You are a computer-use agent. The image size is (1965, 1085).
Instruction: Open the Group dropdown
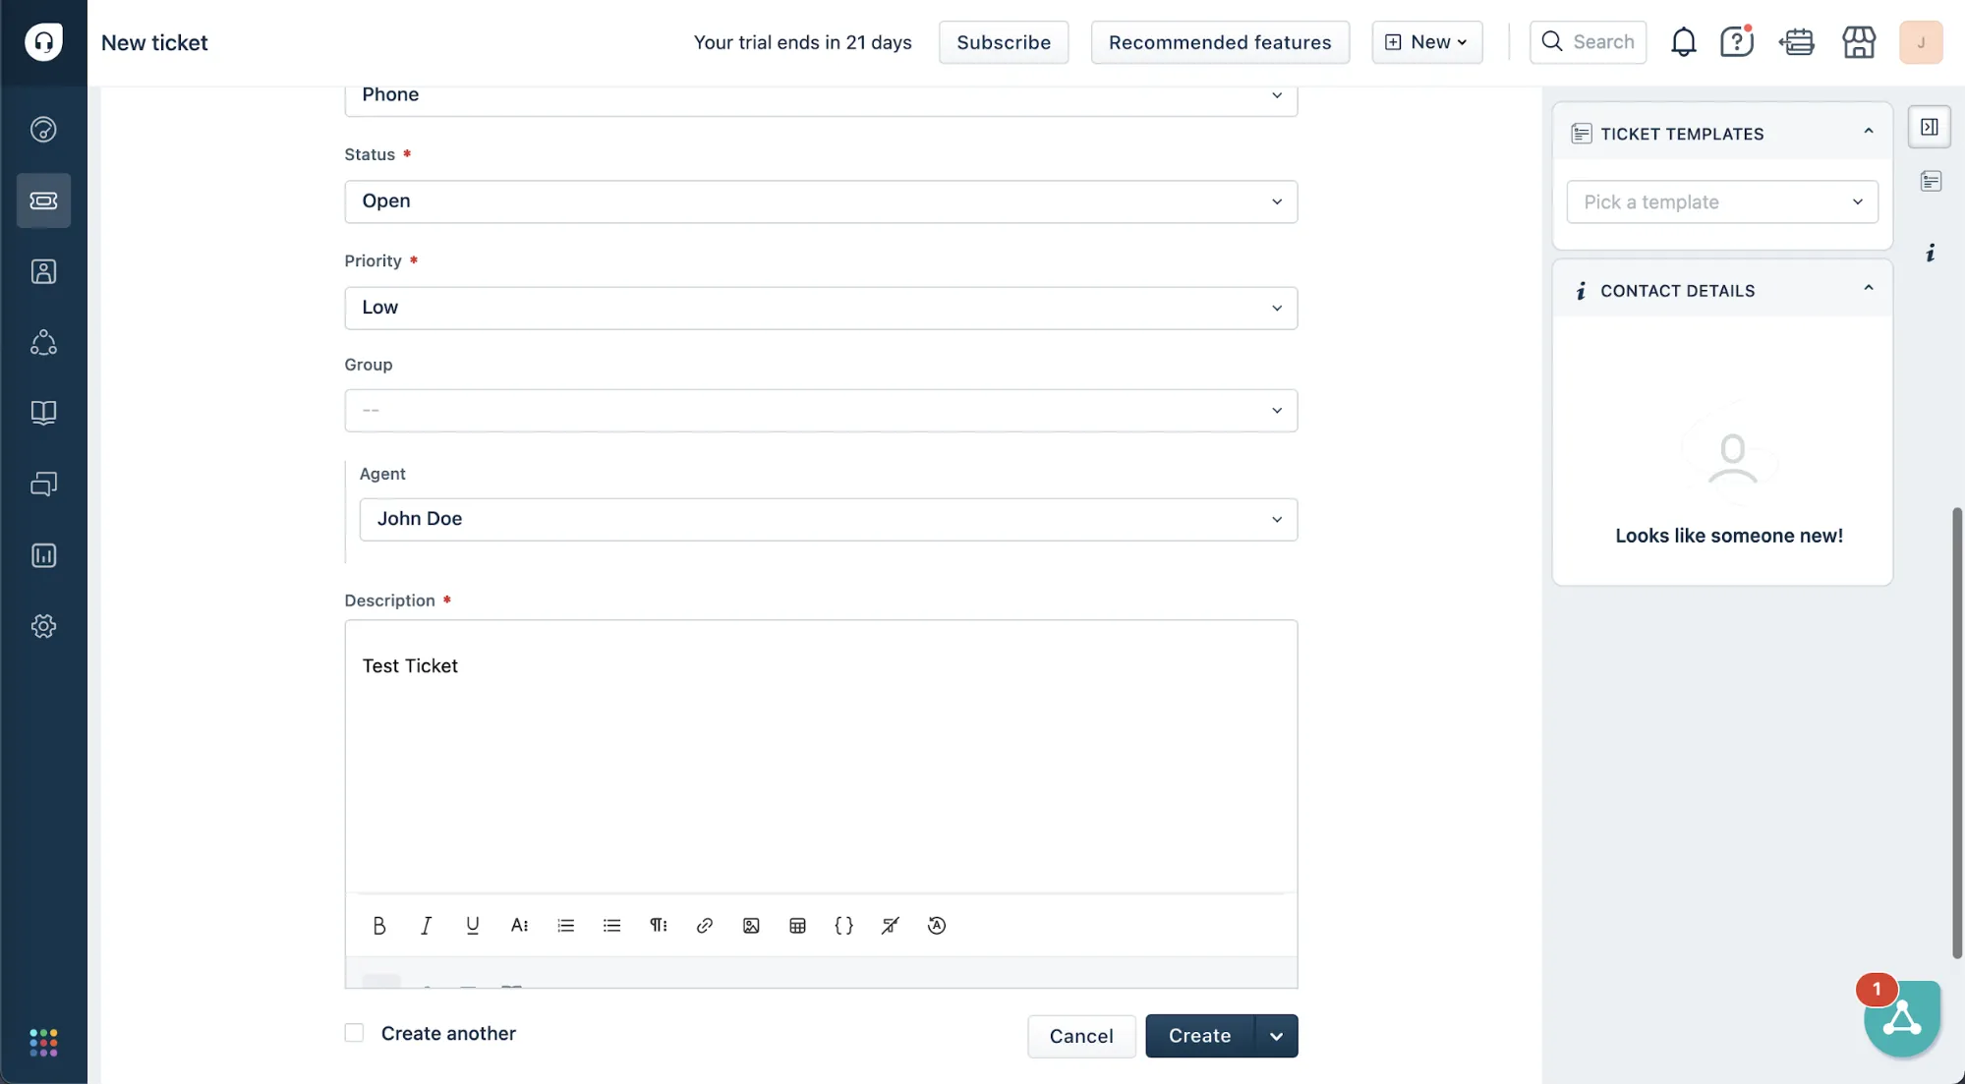[x=821, y=411]
